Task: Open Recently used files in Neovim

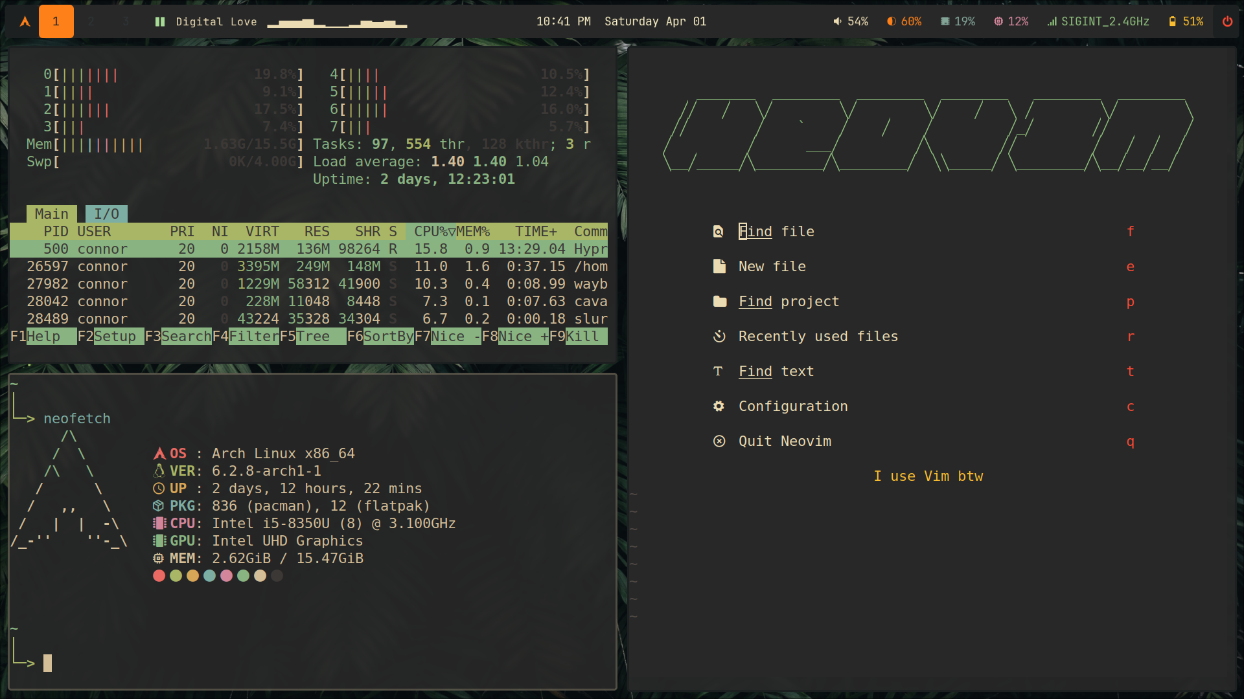Action: (x=818, y=336)
